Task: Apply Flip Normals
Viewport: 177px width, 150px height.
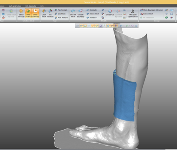Action: 61,10
